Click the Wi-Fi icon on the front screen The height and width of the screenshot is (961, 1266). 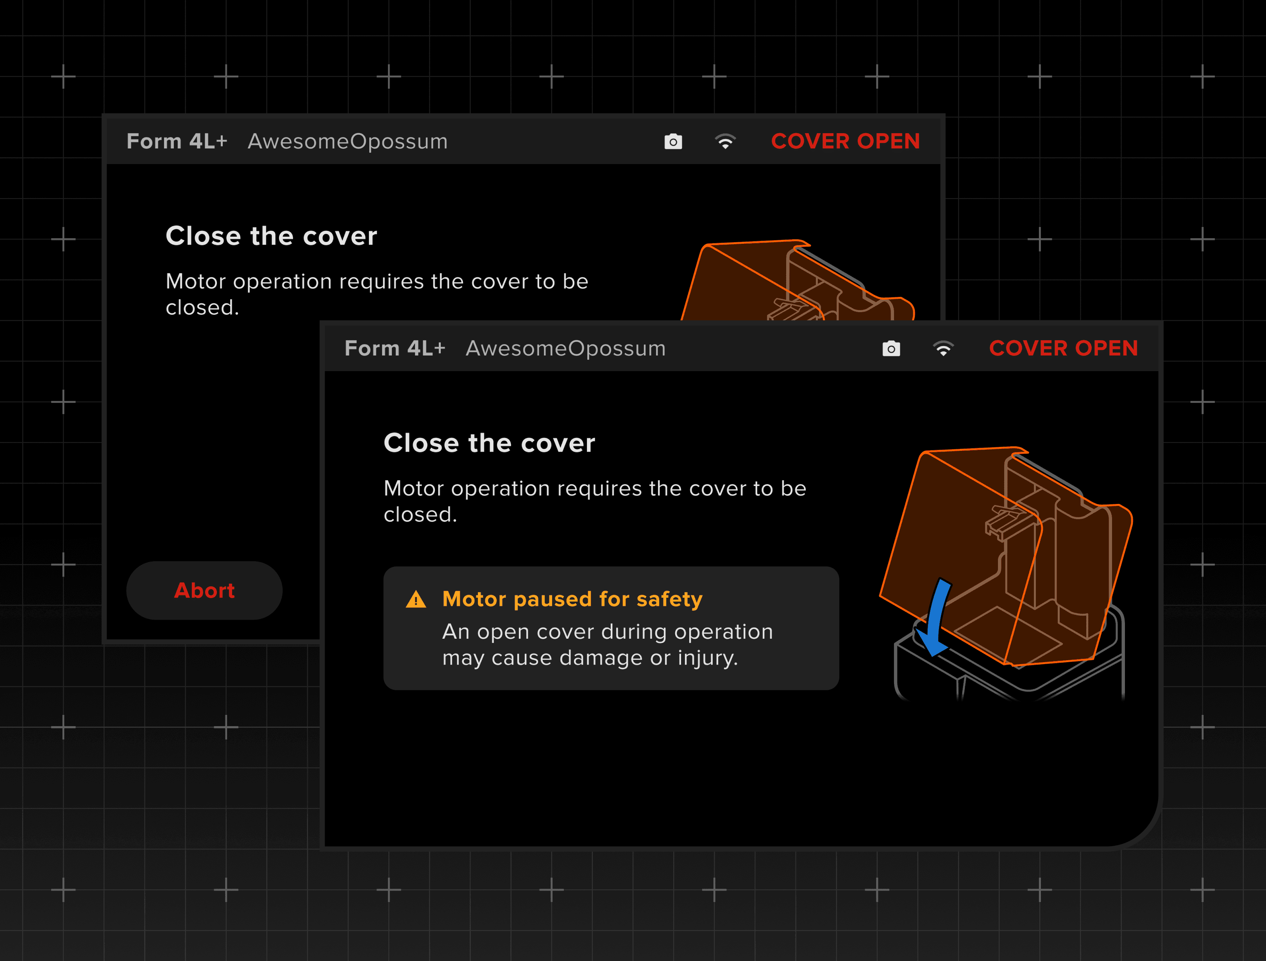tap(942, 348)
